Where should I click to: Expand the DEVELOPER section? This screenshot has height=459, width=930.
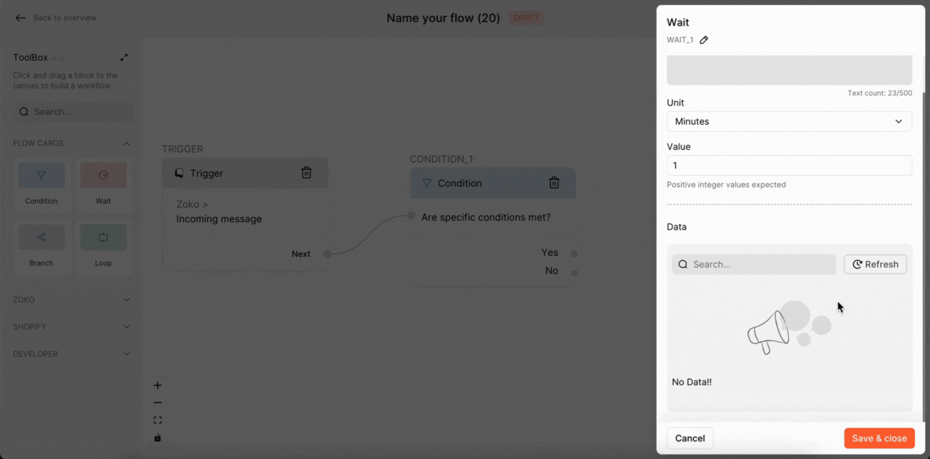pyautogui.click(x=127, y=354)
